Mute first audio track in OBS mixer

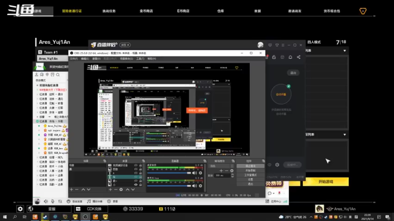tap(195, 173)
